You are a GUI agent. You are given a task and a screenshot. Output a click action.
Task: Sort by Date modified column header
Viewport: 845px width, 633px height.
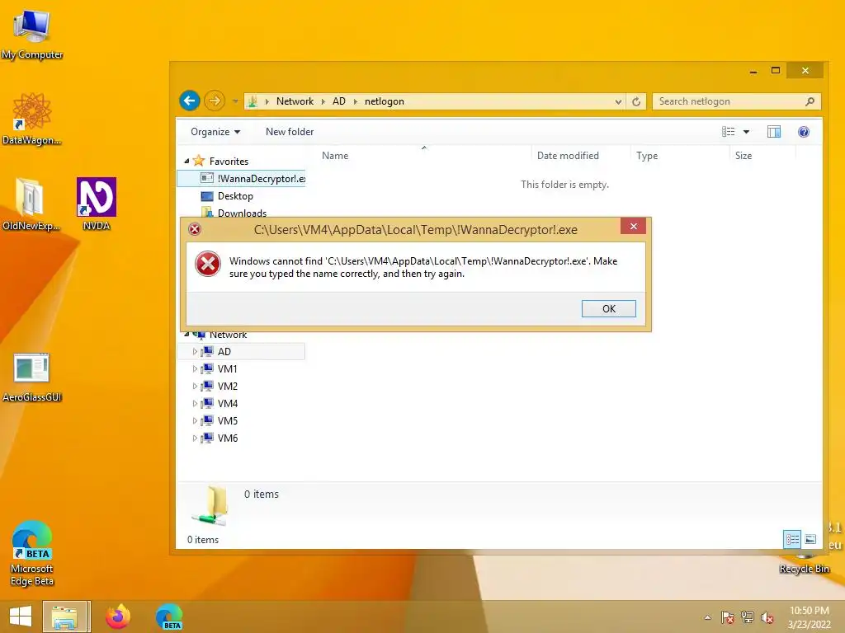click(568, 156)
